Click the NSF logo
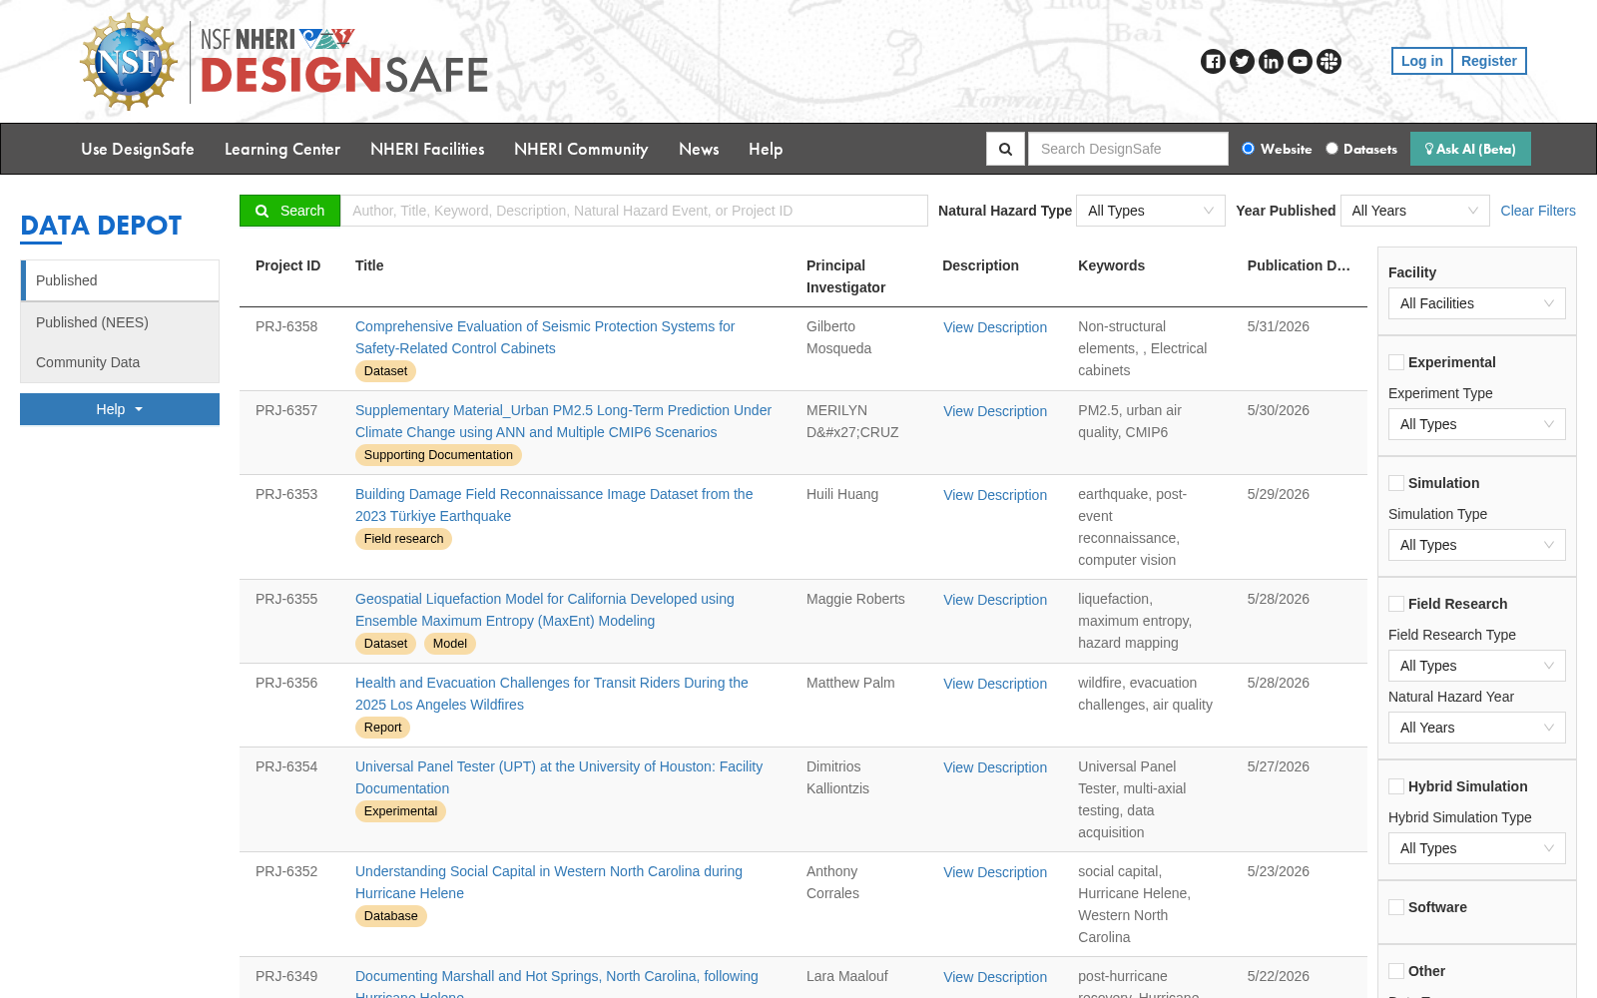 click(x=128, y=62)
